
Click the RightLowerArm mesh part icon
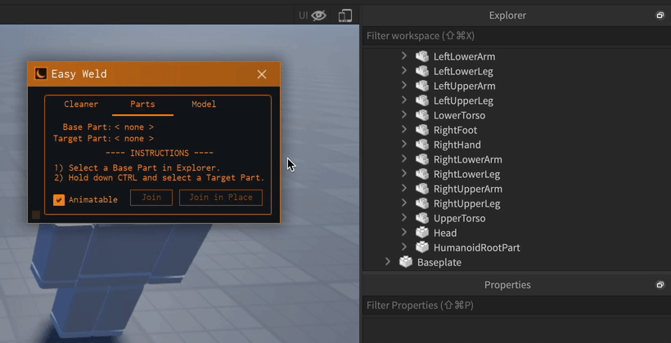pyautogui.click(x=422, y=159)
